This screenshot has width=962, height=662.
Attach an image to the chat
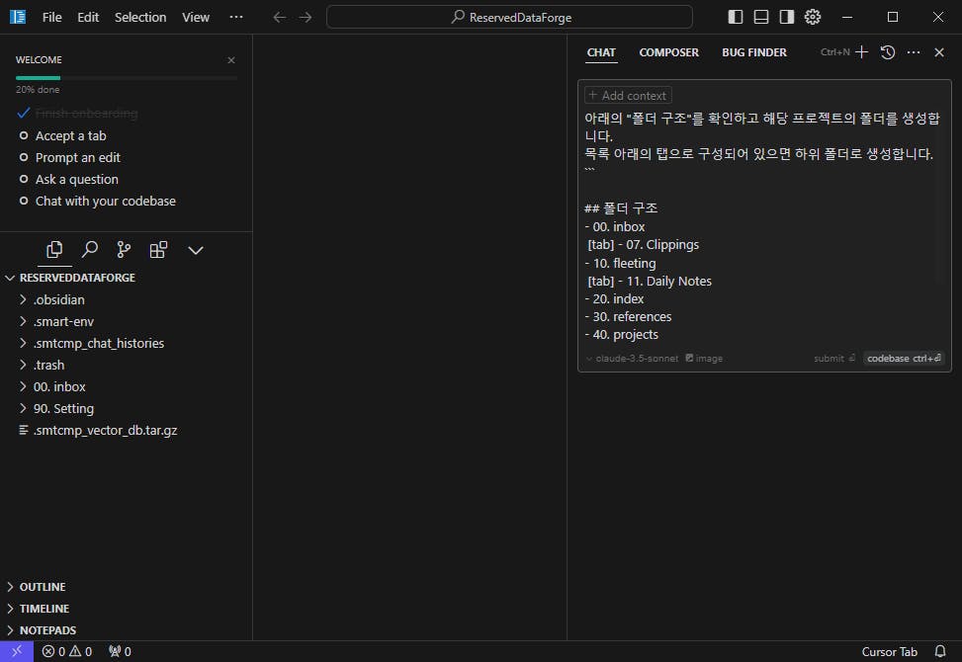coord(704,359)
